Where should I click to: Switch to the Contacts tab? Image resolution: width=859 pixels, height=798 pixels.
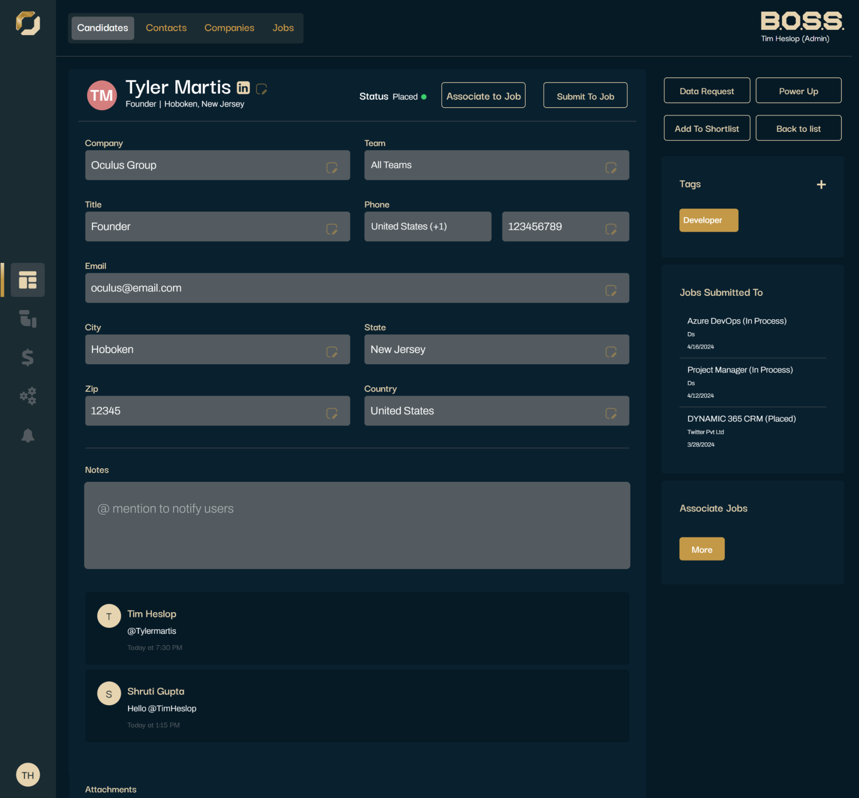point(166,28)
